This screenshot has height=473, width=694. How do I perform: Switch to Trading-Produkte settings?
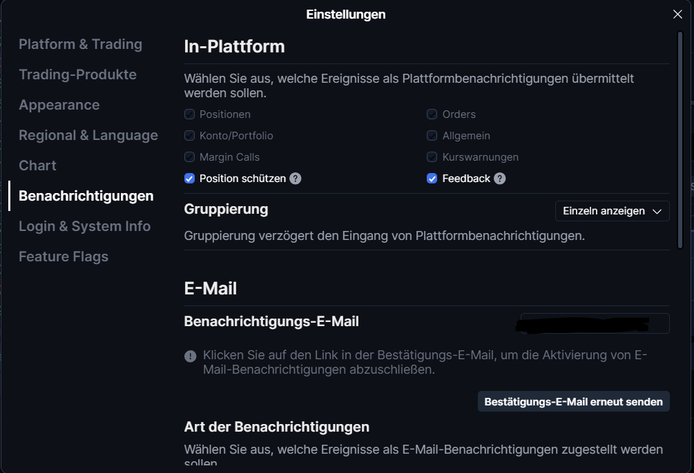pyautogui.click(x=77, y=74)
